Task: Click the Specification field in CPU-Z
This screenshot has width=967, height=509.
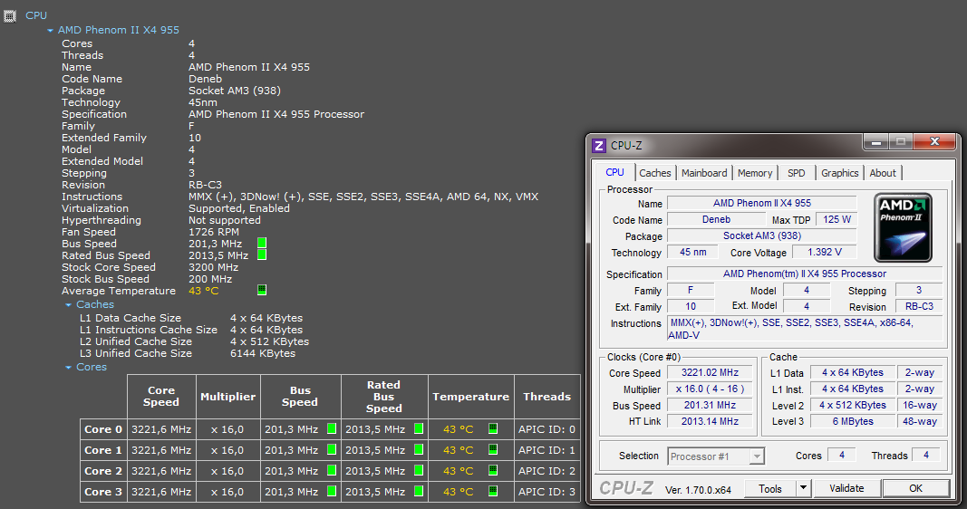Action: [805, 274]
